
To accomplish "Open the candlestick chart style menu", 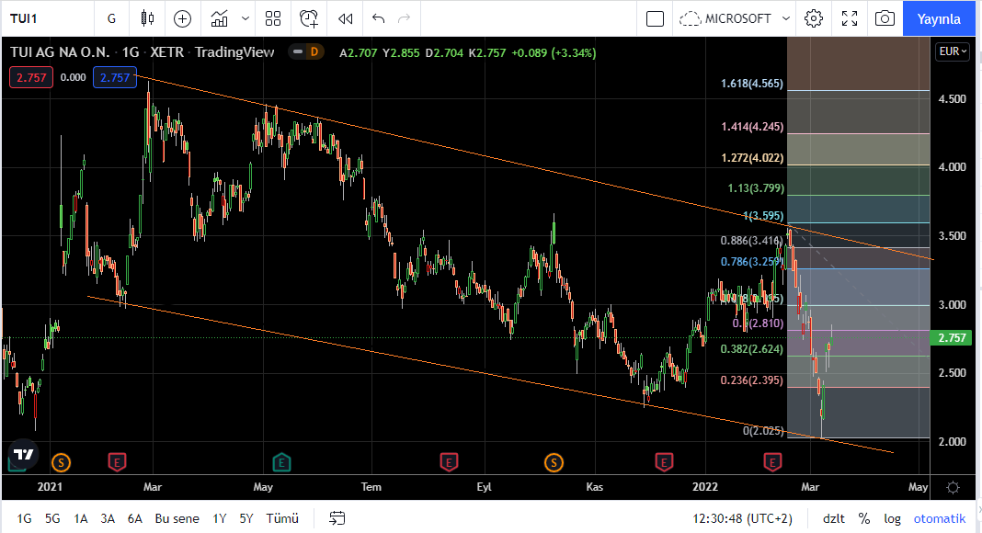I will [147, 18].
